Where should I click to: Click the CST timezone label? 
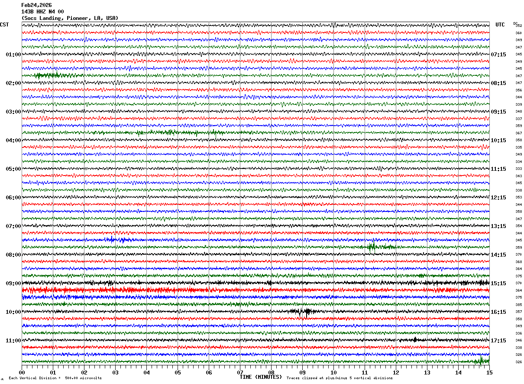coord(4,25)
